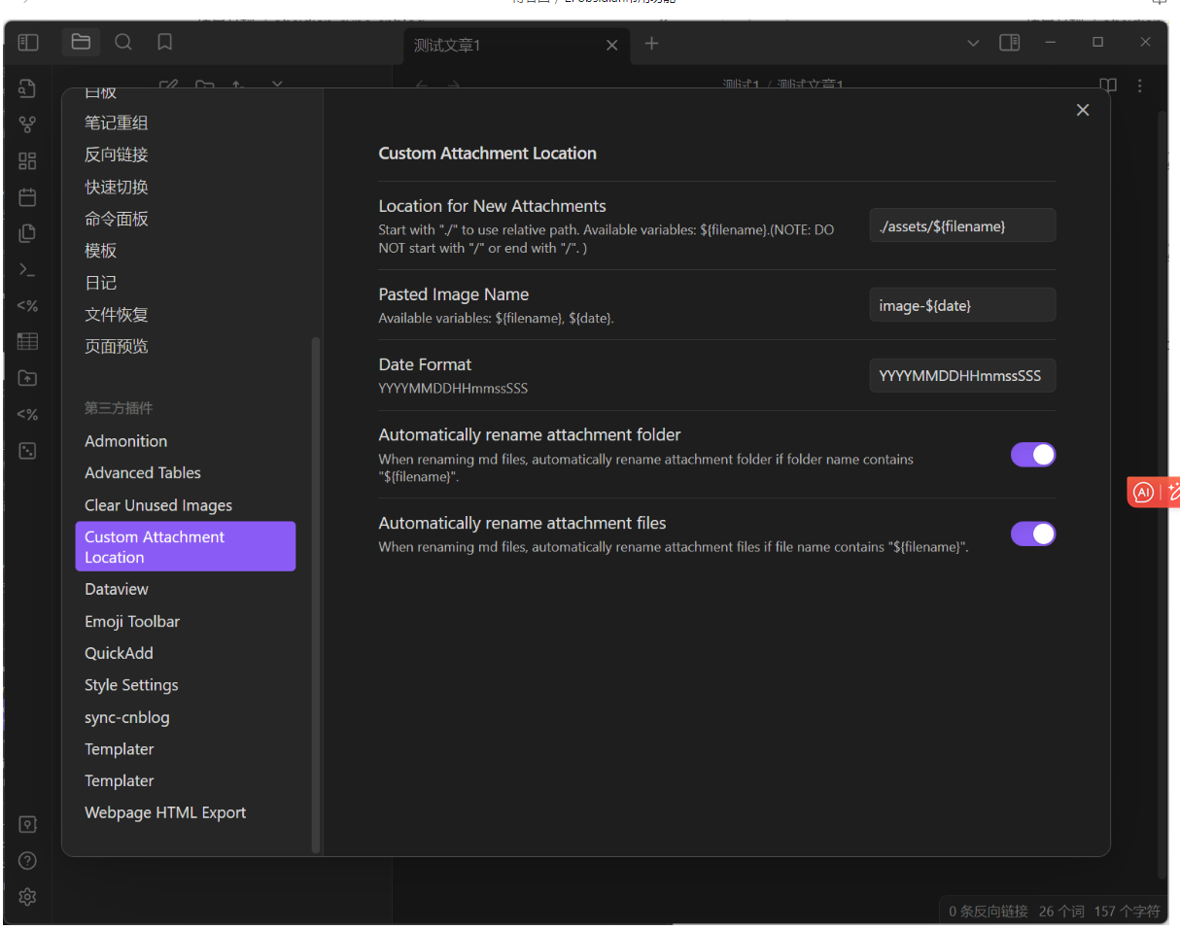Image resolution: width=1180 pixels, height=930 pixels.
Task: Click the Custom Attachment Location heading
Action: pyautogui.click(x=487, y=154)
